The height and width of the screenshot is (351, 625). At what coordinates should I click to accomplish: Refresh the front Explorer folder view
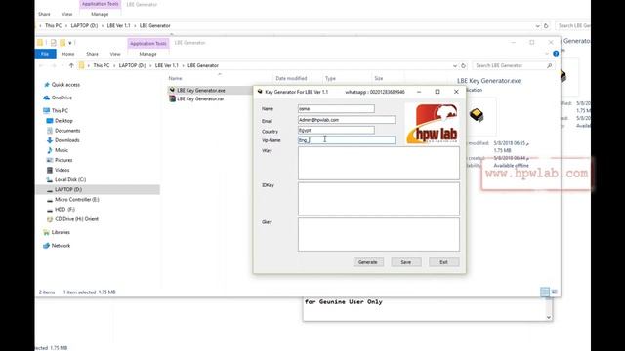(463, 65)
